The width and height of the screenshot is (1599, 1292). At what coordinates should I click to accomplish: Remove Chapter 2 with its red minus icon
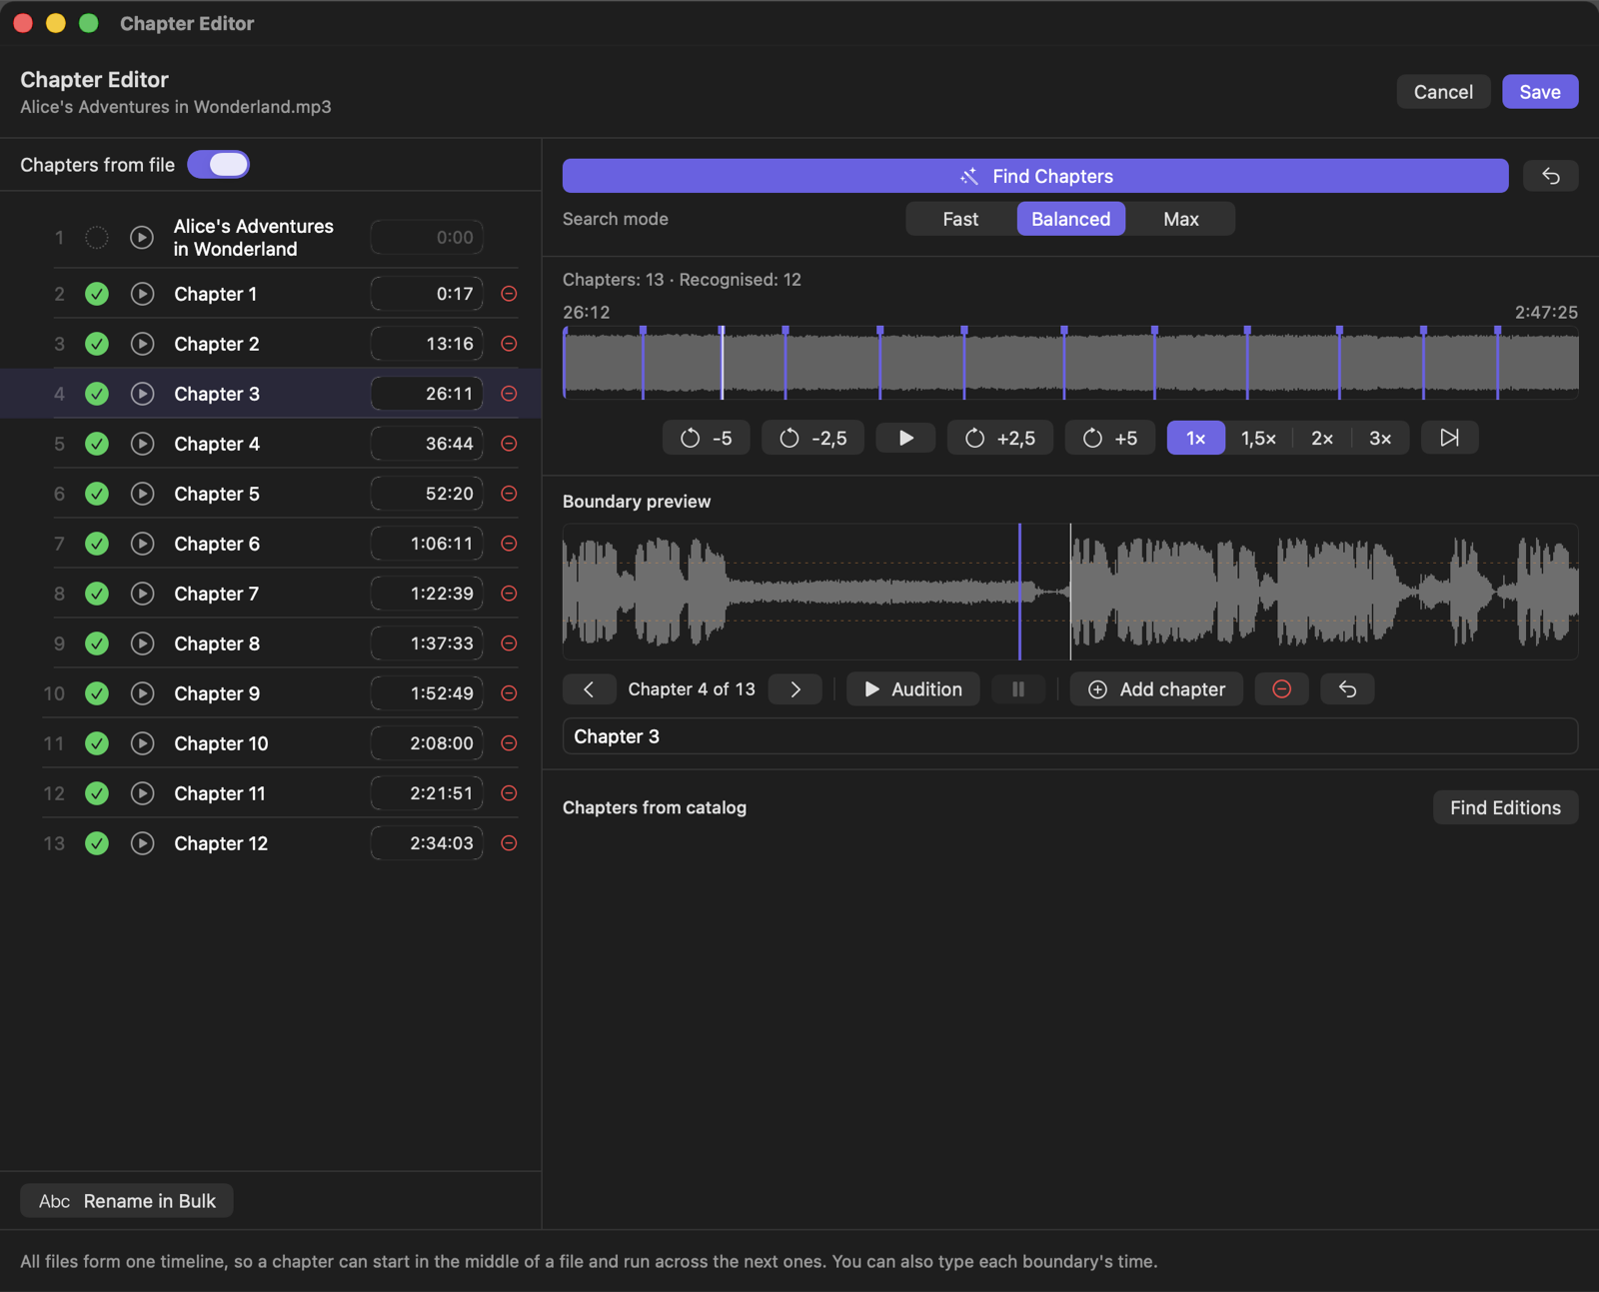(x=509, y=344)
